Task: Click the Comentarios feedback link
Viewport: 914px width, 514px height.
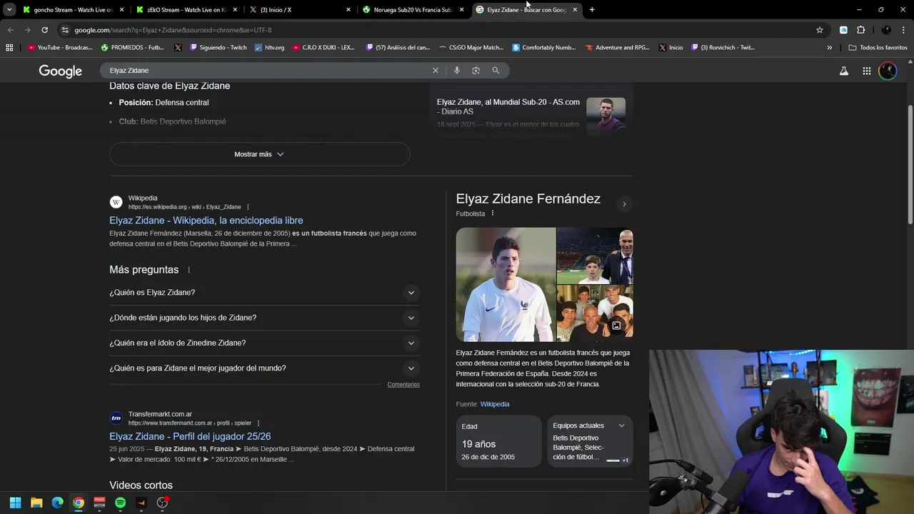Action: pyautogui.click(x=403, y=385)
